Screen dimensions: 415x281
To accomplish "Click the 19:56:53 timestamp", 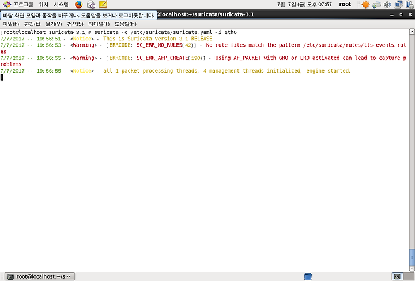I will [48, 45].
